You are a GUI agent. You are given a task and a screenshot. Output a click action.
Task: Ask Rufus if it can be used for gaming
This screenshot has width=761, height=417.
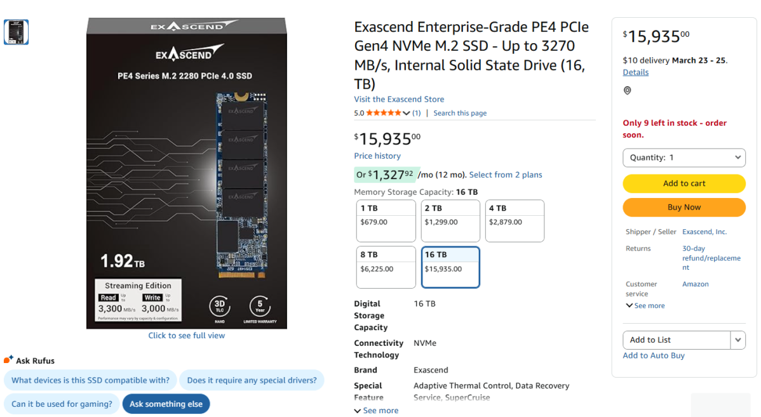[x=61, y=404]
